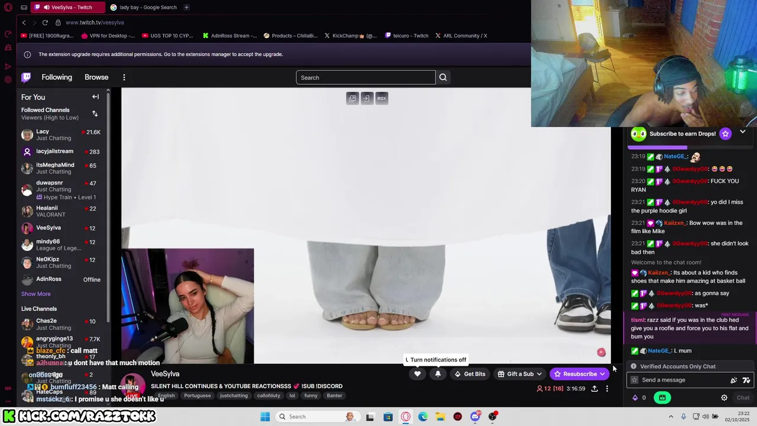Click the Twitch logo home icon
Viewport: 757px width, 426px height.
26,78
